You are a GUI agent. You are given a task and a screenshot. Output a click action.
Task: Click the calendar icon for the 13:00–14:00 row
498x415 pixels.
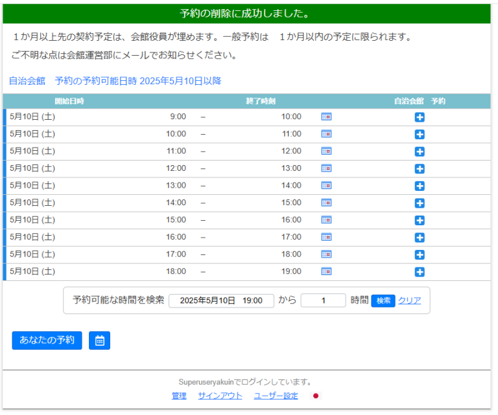tap(326, 186)
